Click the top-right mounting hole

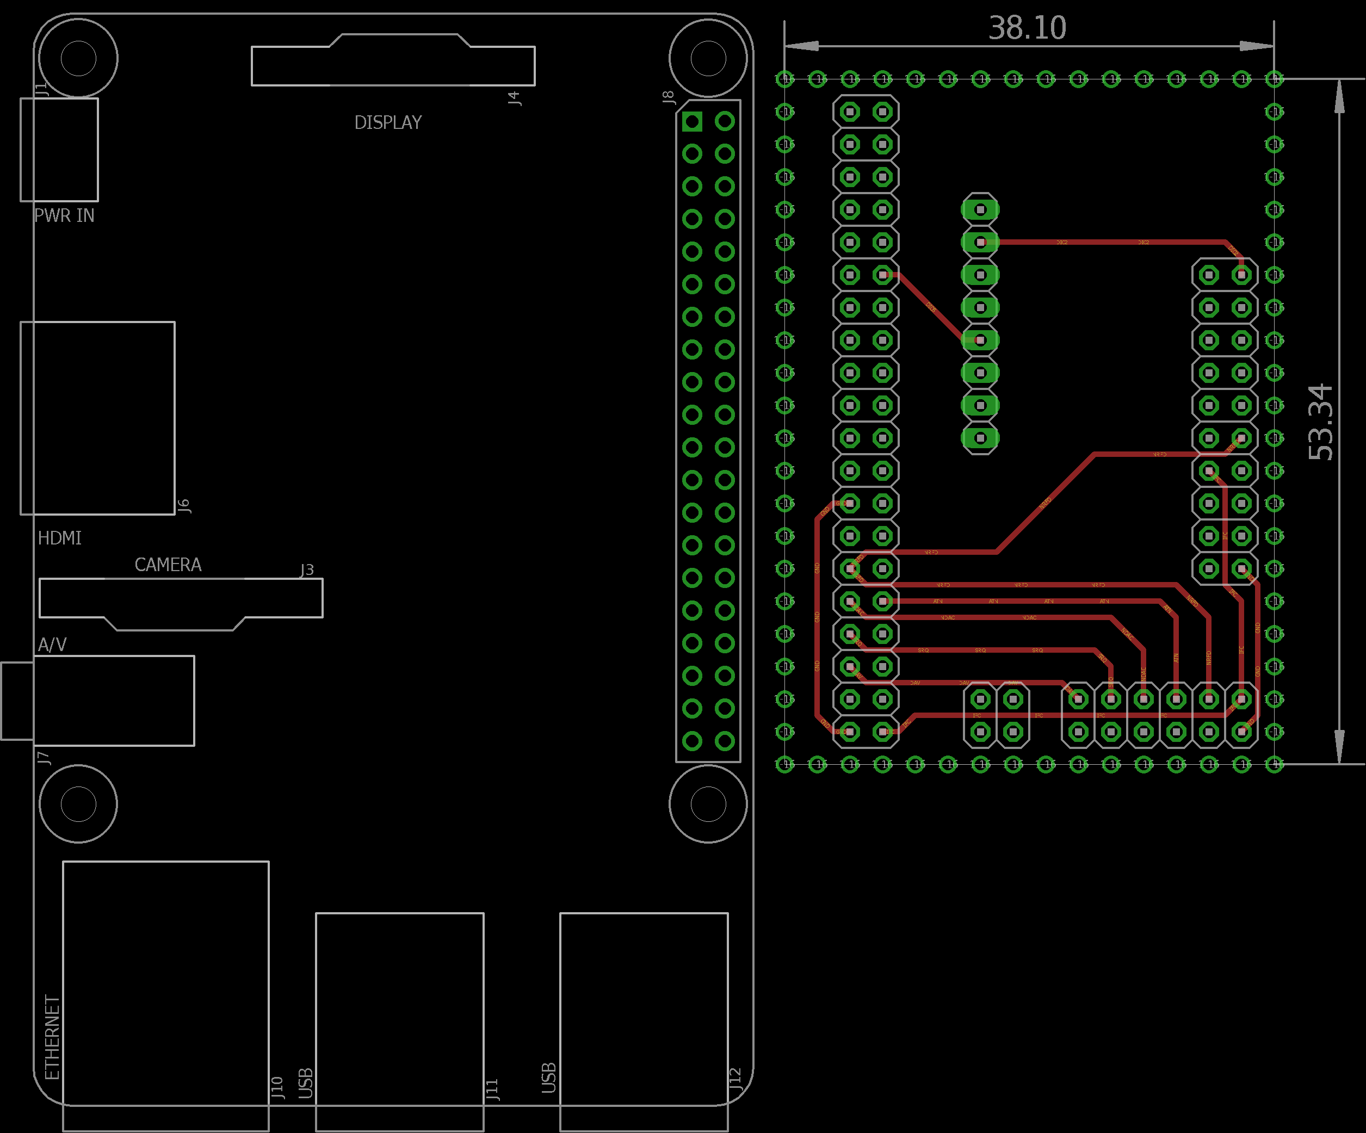click(x=708, y=58)
